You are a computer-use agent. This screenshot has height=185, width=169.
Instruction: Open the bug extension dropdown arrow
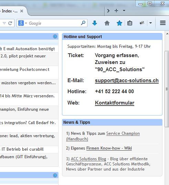click(150, 23)
